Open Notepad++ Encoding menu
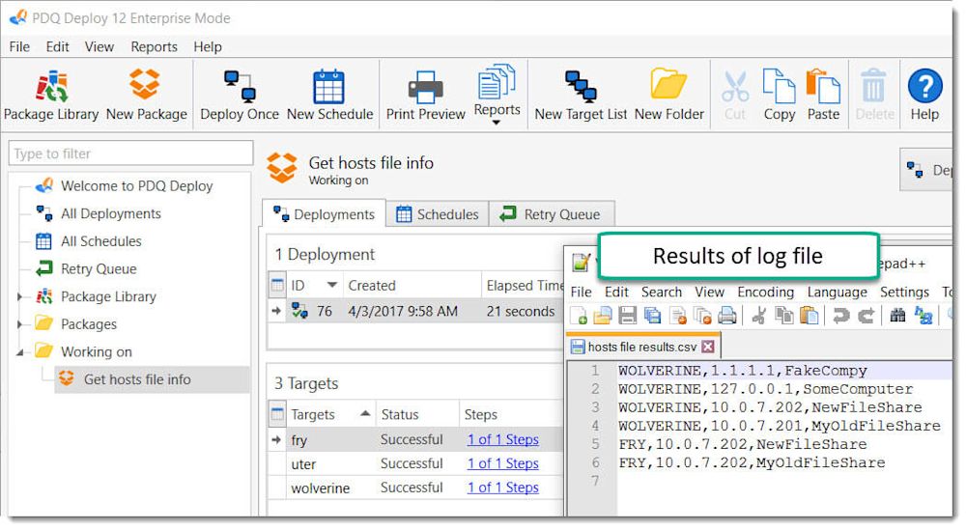 click(765, 292)
